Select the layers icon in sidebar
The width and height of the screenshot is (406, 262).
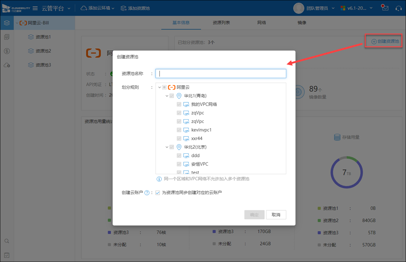(7, 23)
